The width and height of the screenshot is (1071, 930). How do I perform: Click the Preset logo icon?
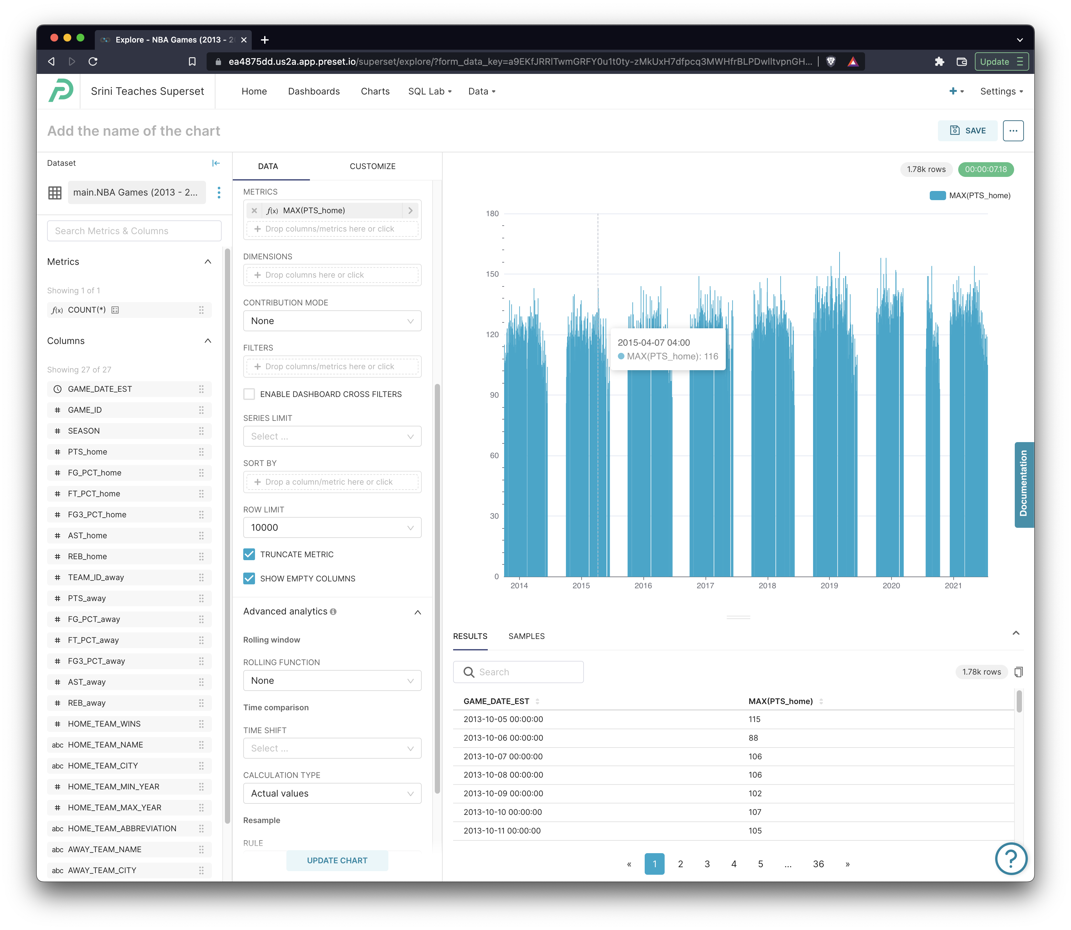[x=60, y=91]
